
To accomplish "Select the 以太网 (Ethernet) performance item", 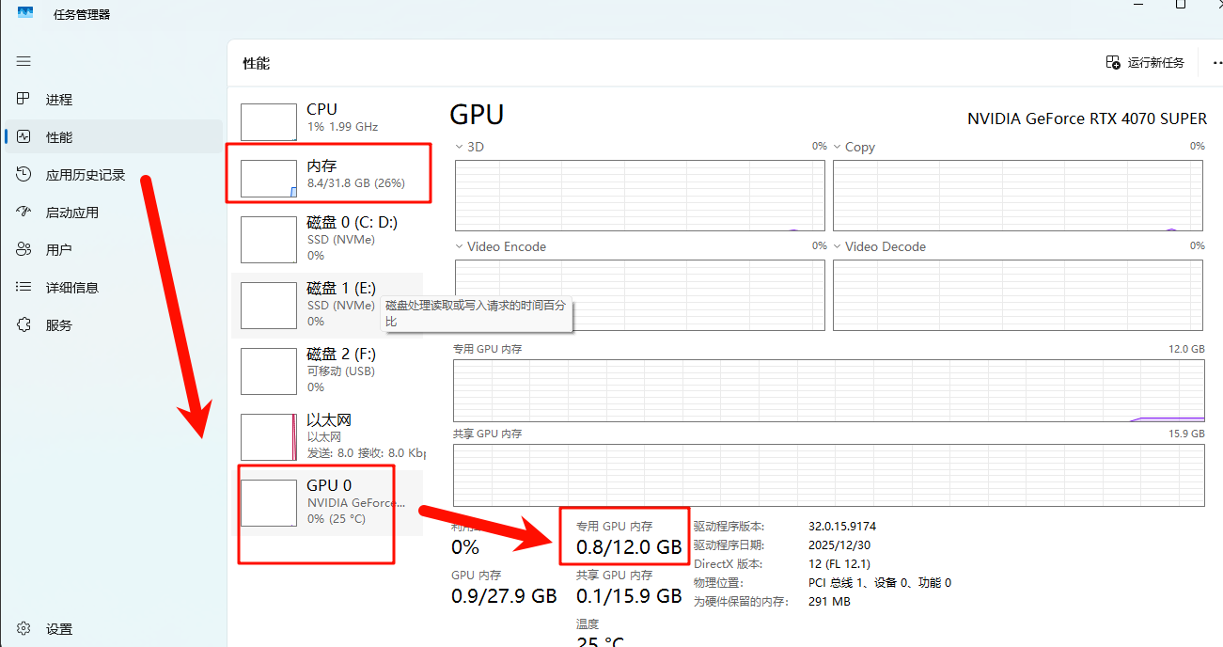I will tap(329, 436).
